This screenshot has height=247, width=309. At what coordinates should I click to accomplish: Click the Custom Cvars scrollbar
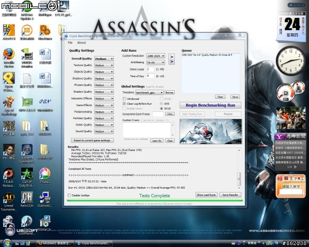173,130
